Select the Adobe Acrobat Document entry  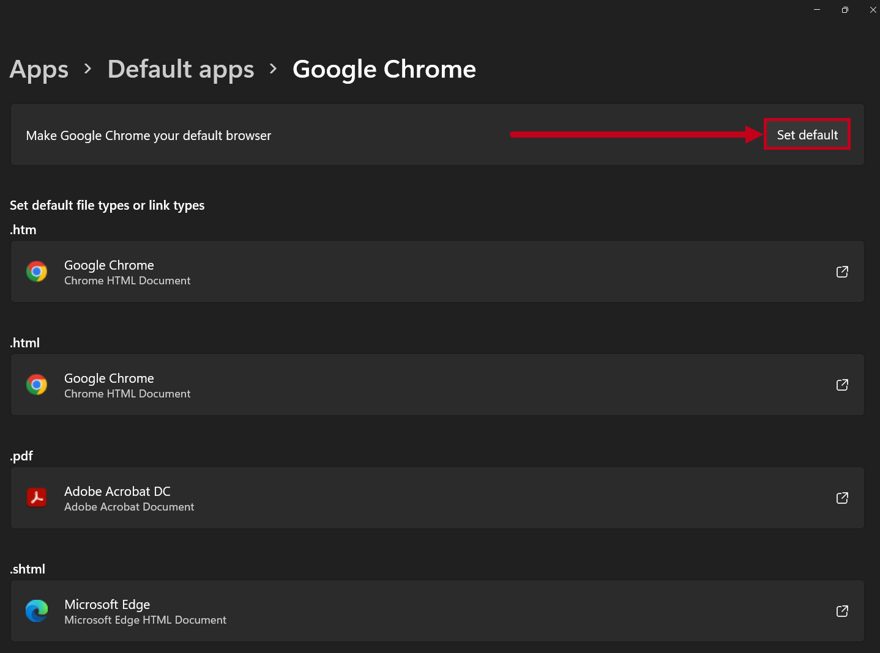[129, 506]
